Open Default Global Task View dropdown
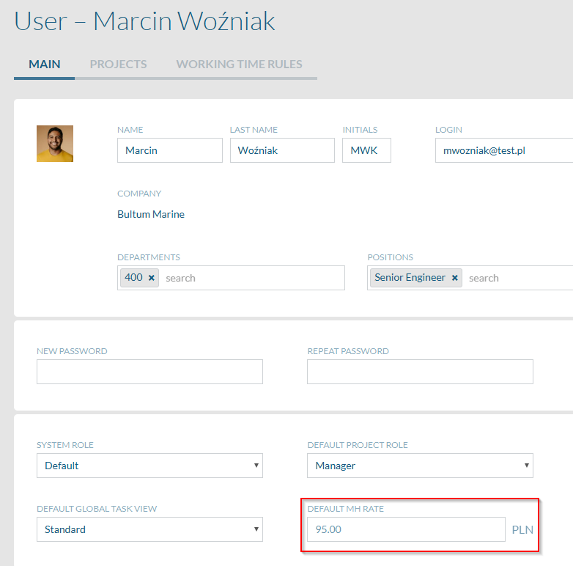Viewport: 573px width, 566px height. pos(149,529)
